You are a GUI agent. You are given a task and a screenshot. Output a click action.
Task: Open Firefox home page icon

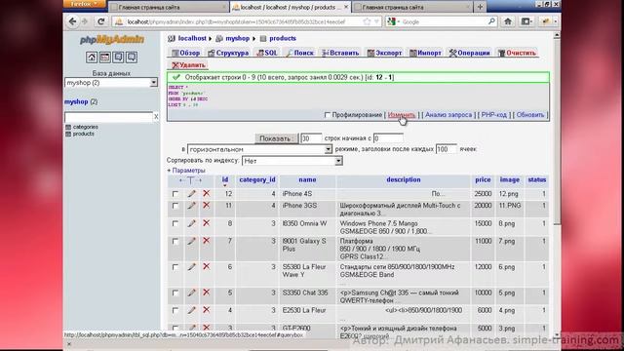(x=508, y=21)
